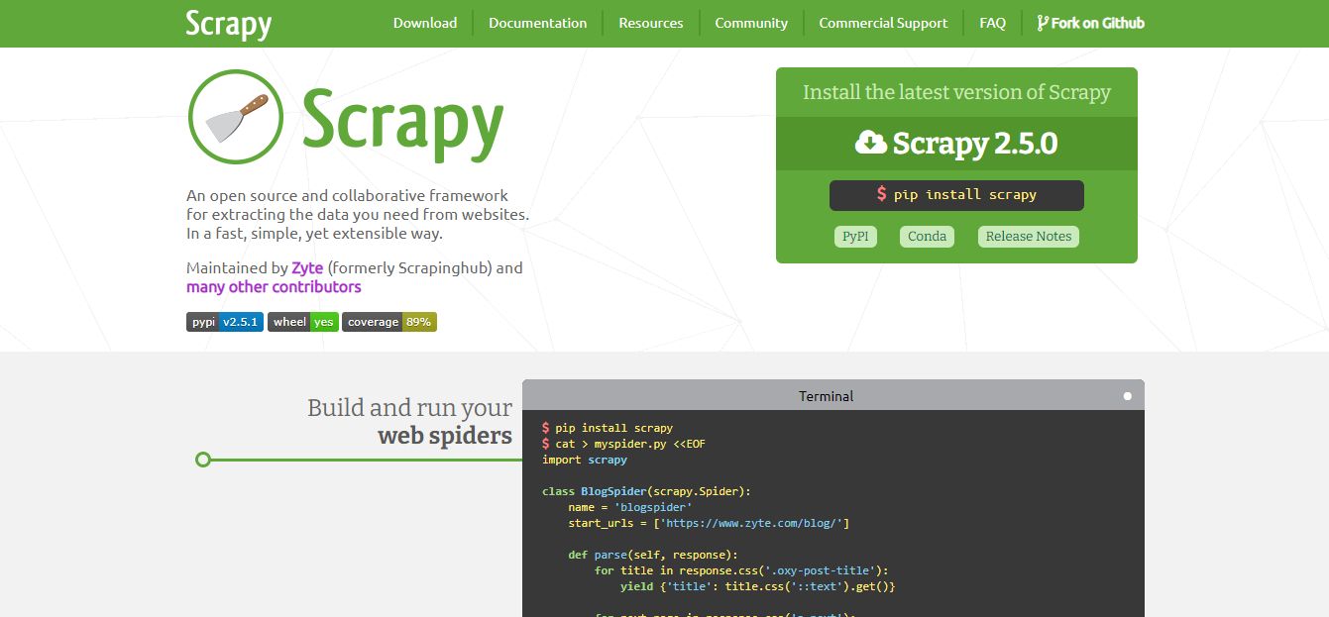This screenshot has width=1329, height=617.
Task: Click 'Install the latest version of Scrapy' text
Action: click(956, 92)
